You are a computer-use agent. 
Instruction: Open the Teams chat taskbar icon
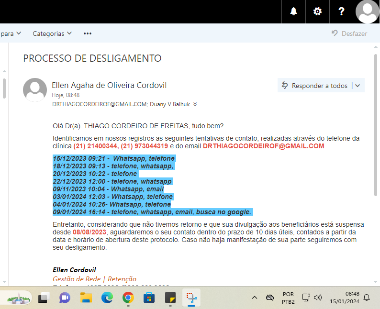[65, 298]
